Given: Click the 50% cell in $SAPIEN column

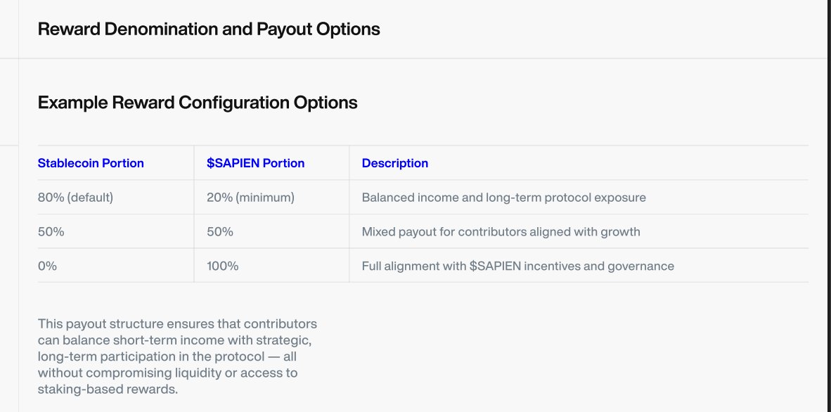Looking at the screenshot, I should (220, 232).
